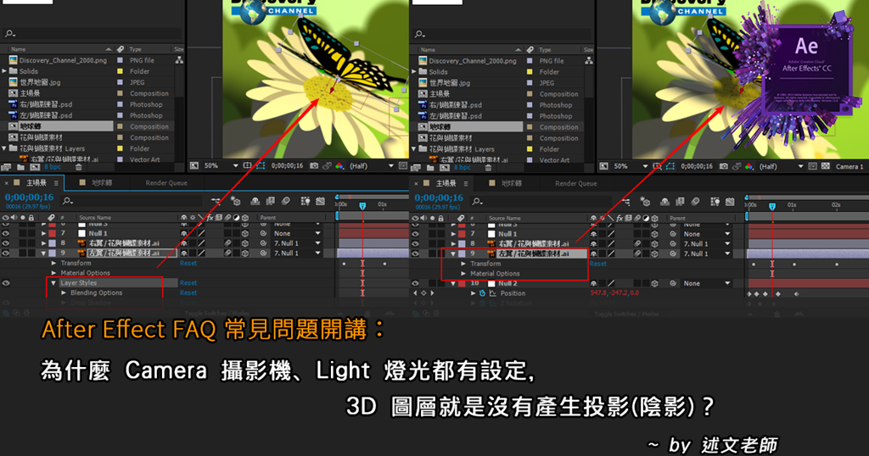The image size is (869, 456).
Task: Click the delete trash icon in the left project panel
Action: 78,167
